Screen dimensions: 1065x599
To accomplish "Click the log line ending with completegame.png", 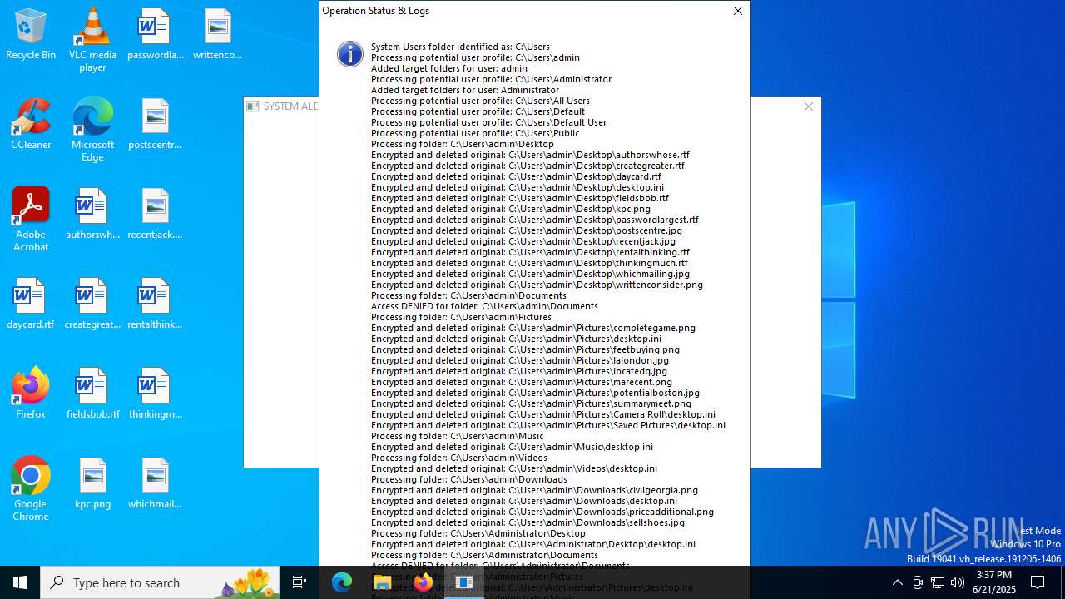I will coord(533,328).
